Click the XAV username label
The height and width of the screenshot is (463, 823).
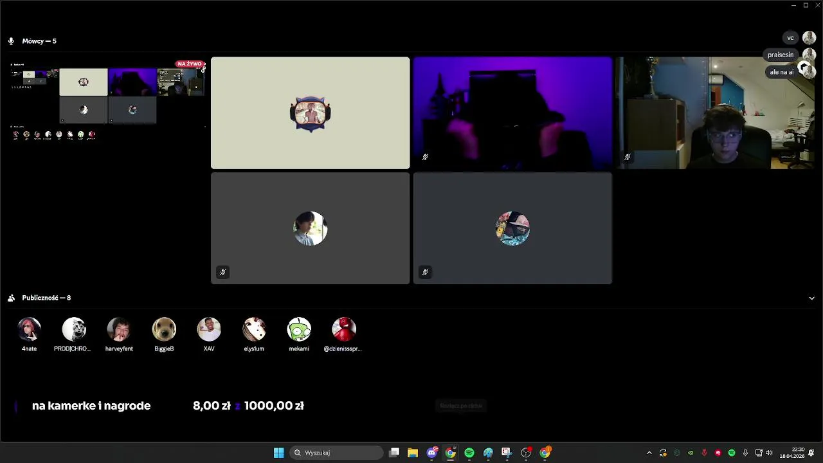tap(209, 349)
